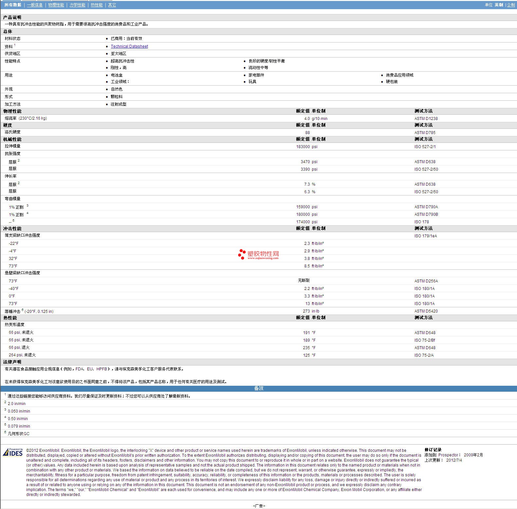Click the ASTM D1238 test method entry
This screenshot has height=509, width=517.
(x=426, y=119)
